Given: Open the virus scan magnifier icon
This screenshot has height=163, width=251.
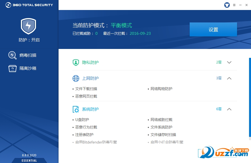Looking at the screenshot, I should click(x=12, y=55).
